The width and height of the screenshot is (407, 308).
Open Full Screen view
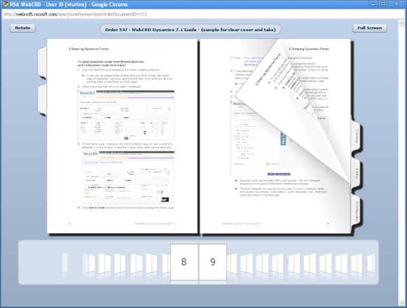click(x=369, y=28)
